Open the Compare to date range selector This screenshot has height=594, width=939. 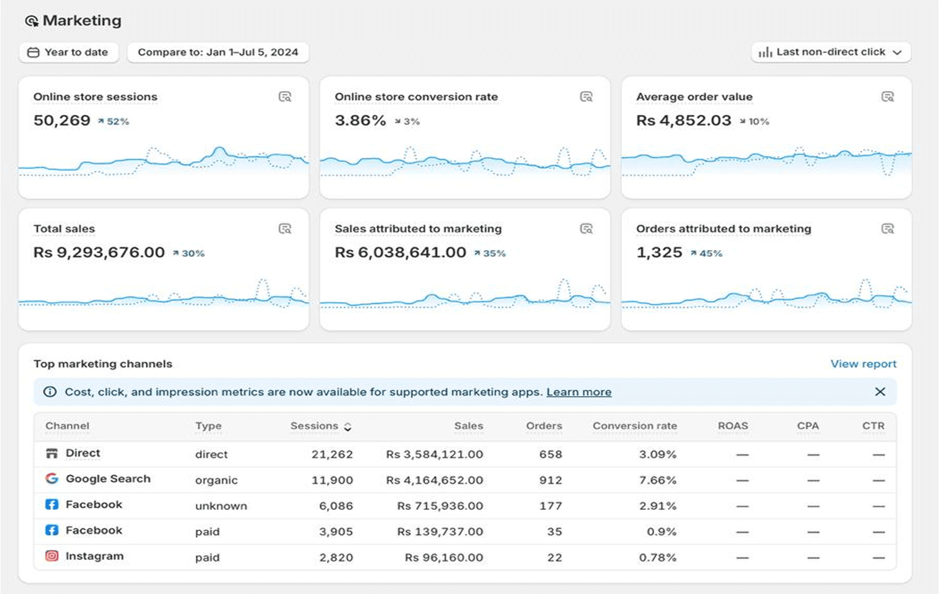[x=218, y=52]
